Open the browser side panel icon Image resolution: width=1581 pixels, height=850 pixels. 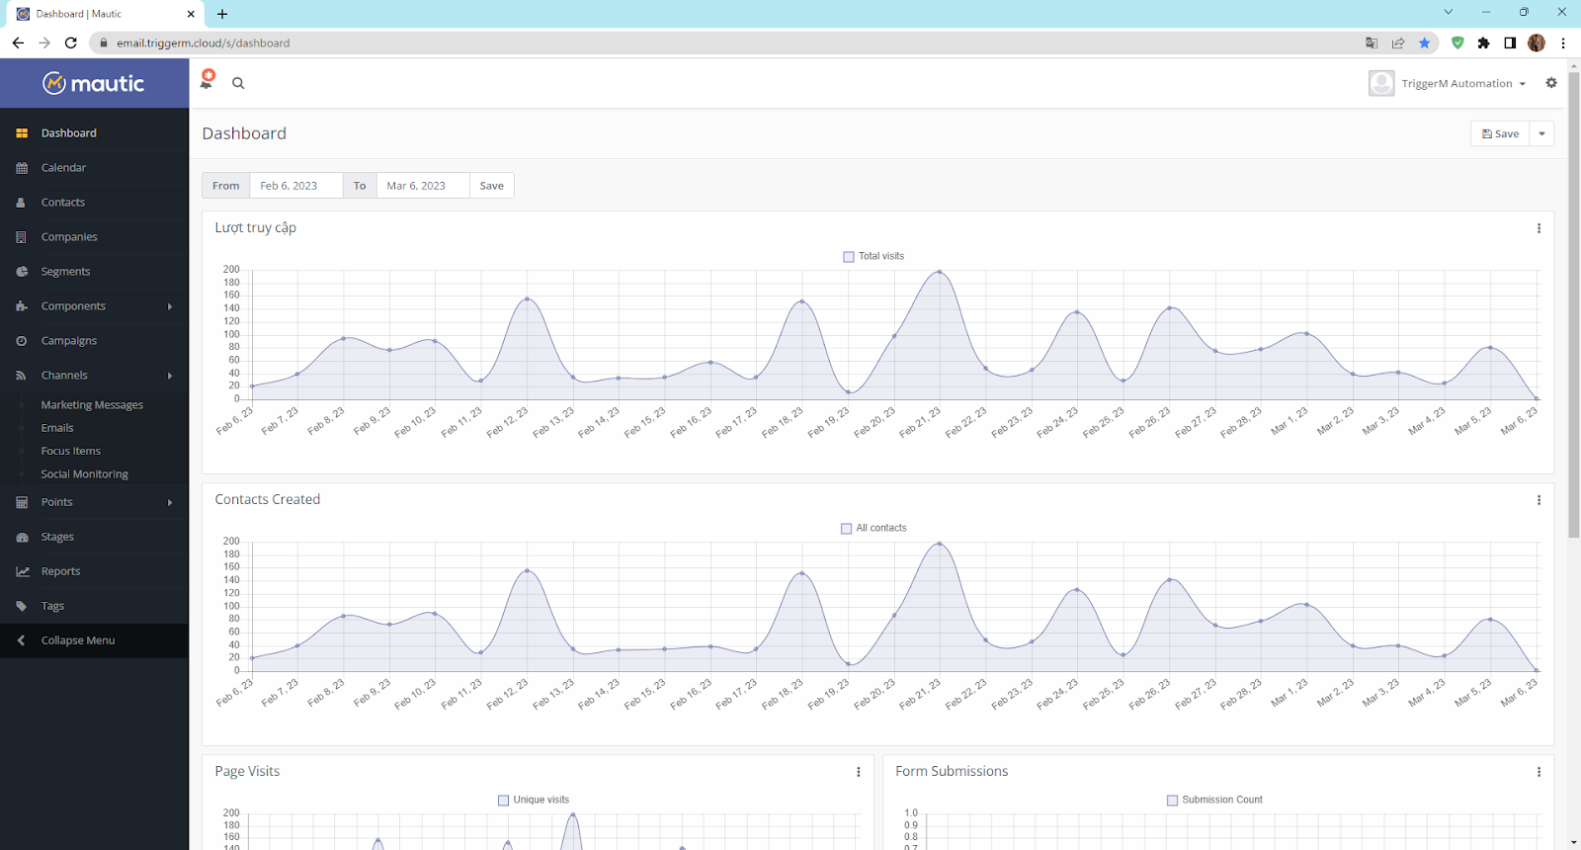pos(1510,42)
